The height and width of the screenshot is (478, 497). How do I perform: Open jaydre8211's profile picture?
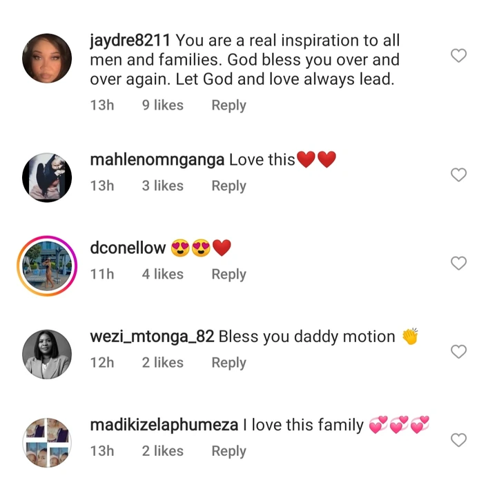(x=48, y=57)
